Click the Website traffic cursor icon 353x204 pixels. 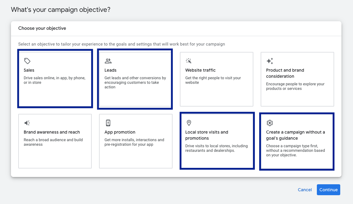point(189,61)
